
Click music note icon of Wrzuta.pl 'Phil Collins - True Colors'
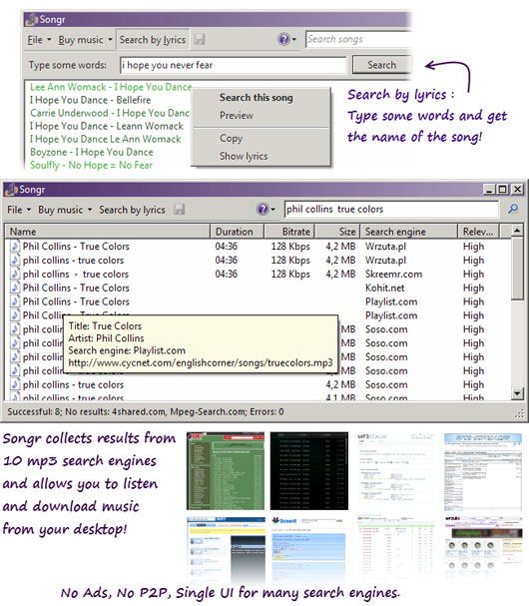pyautogui.click(x=15, y=247)
